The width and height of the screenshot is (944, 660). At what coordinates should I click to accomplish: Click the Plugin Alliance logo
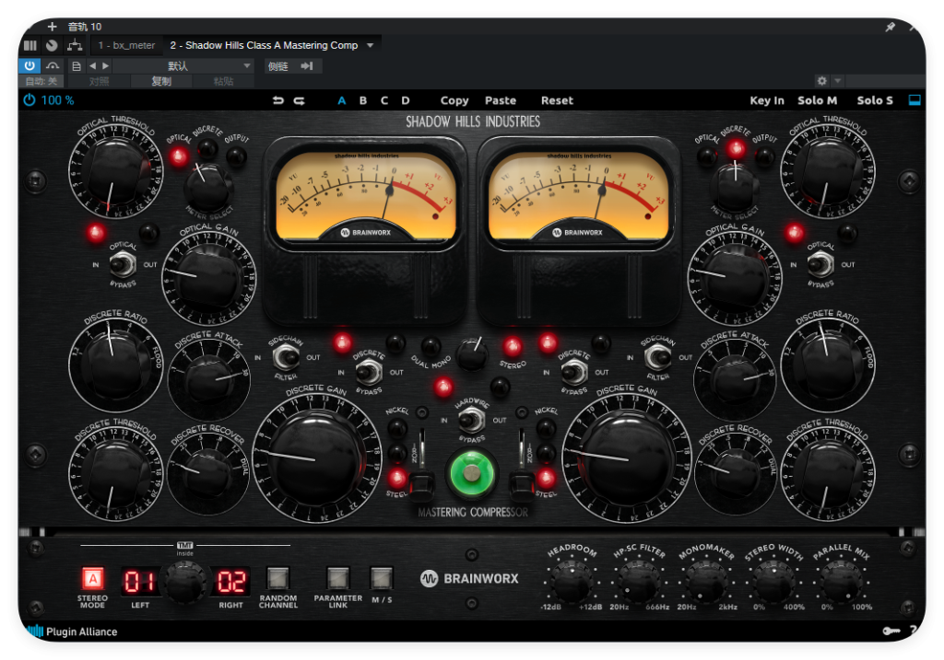[x=73, y=631]
